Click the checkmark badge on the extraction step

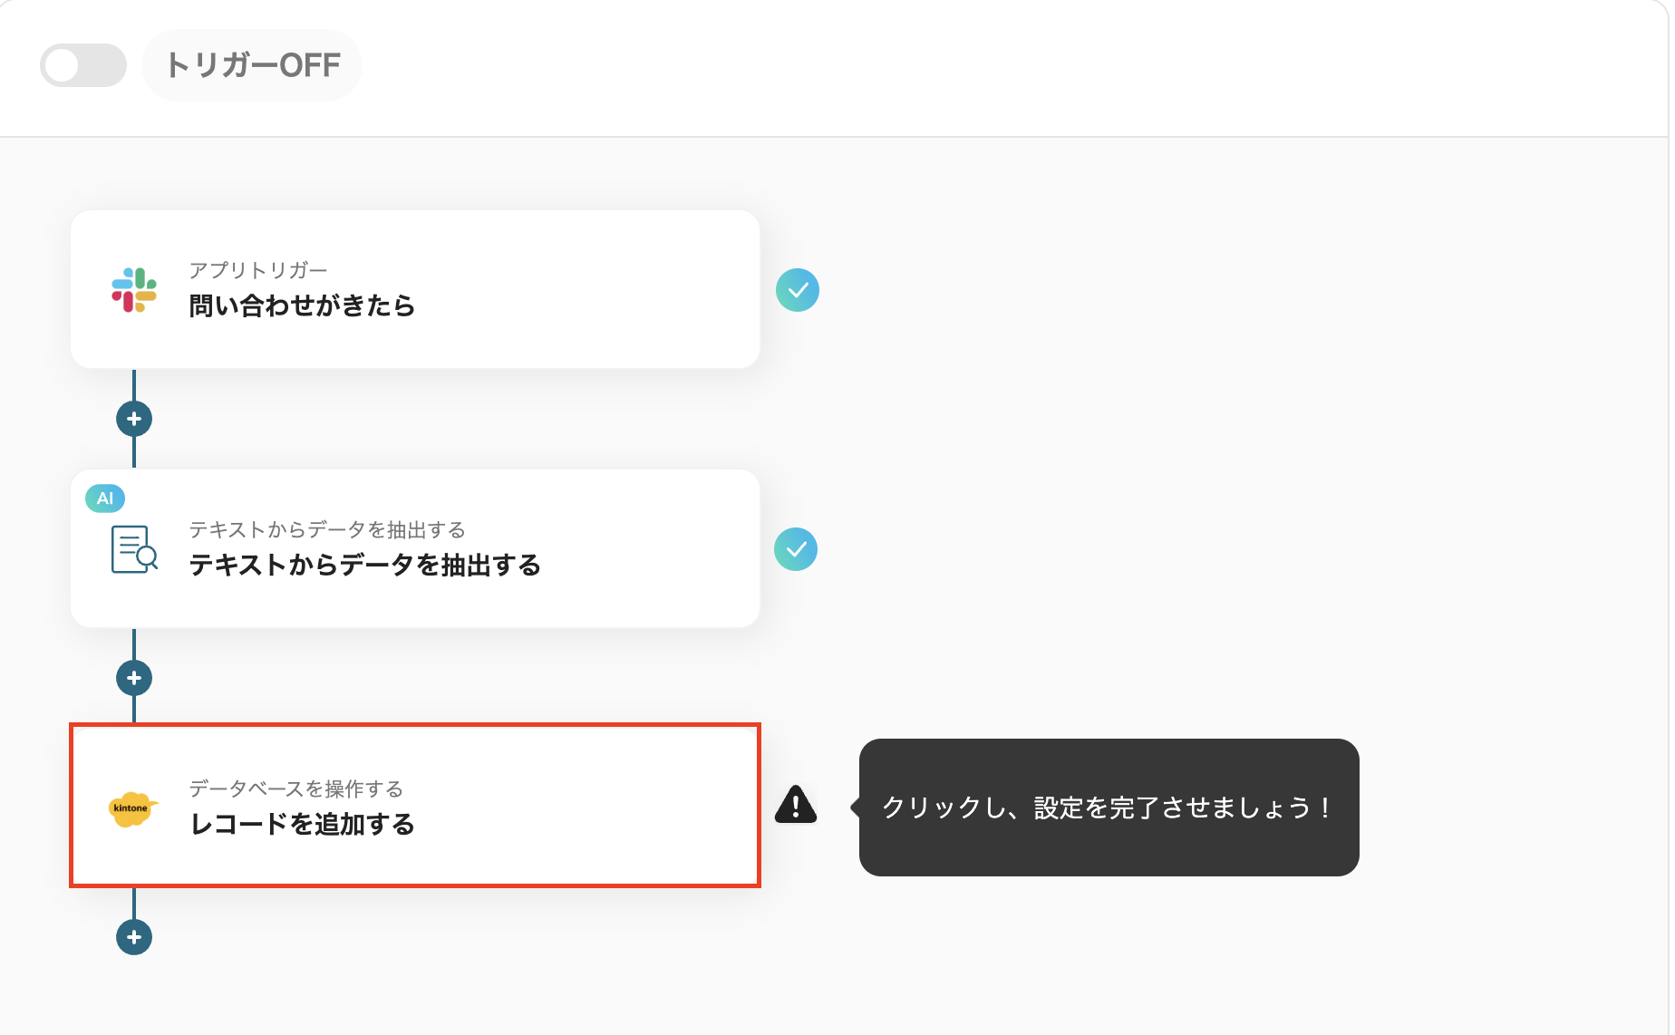click(798, 548)
